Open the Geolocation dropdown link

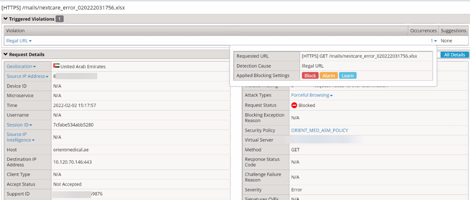21,66
